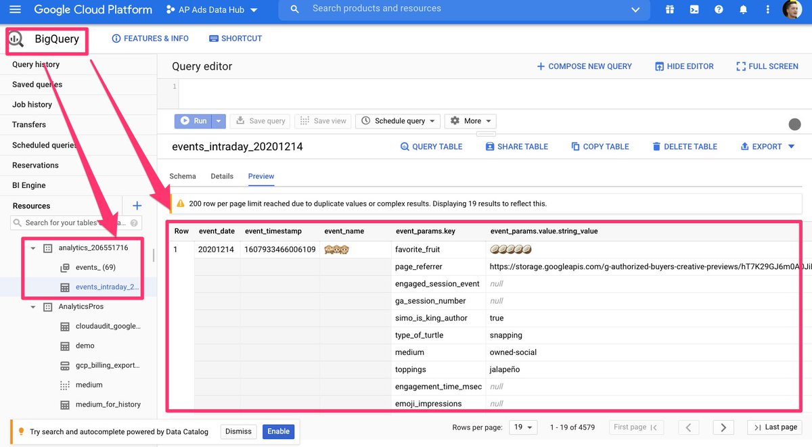Image resolution: width=812 pixels, height=447 pixels.
Task: Switch to FULL SCREEN
Action: [767, 66]
